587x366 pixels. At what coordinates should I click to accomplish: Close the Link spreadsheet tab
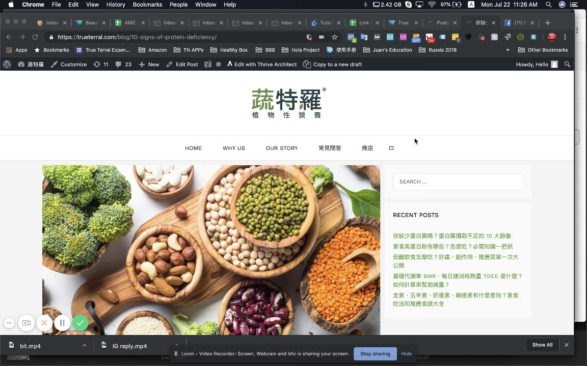point(378,23)
